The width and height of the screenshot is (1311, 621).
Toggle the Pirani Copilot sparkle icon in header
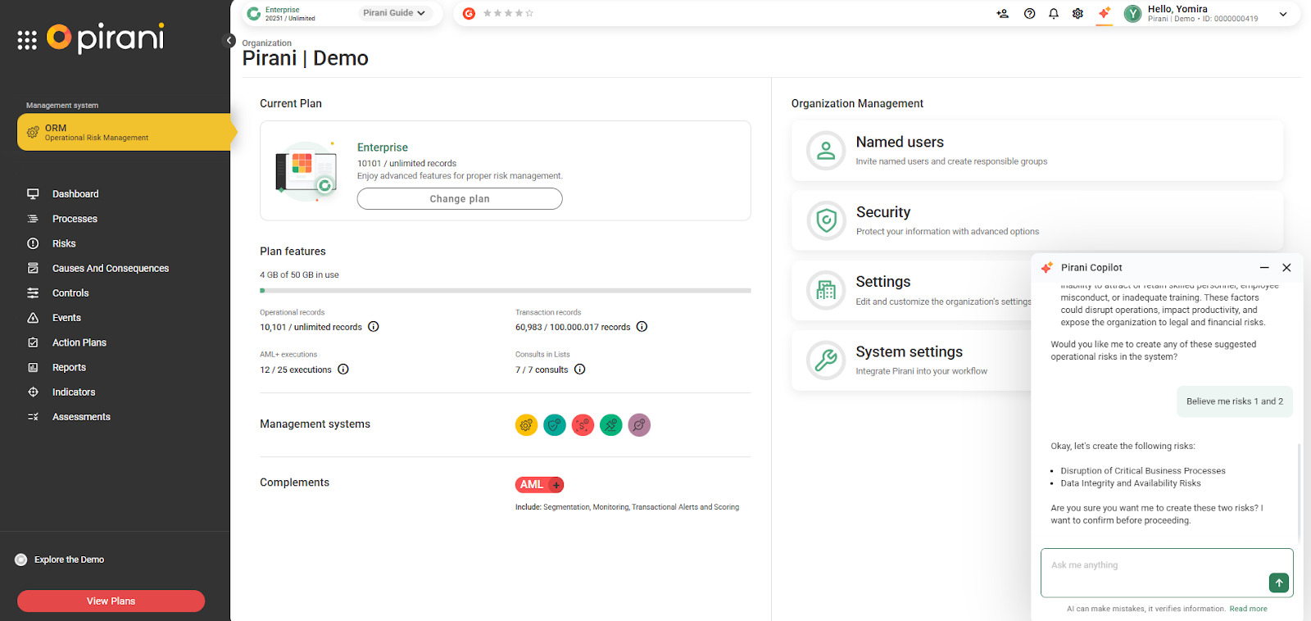pos(1105,13)
